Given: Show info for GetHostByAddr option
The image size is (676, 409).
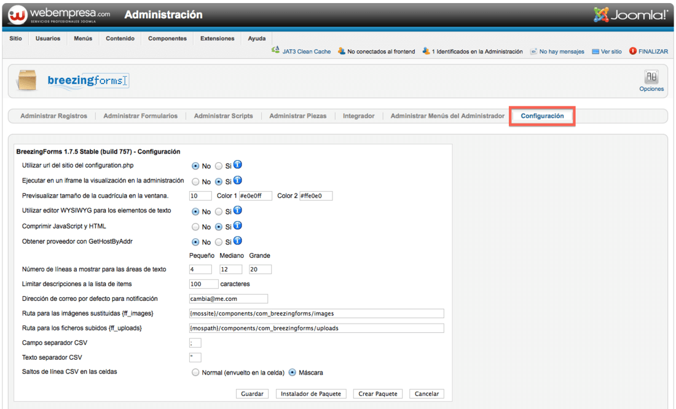Looking at the screenshot, I should (238, 241).
